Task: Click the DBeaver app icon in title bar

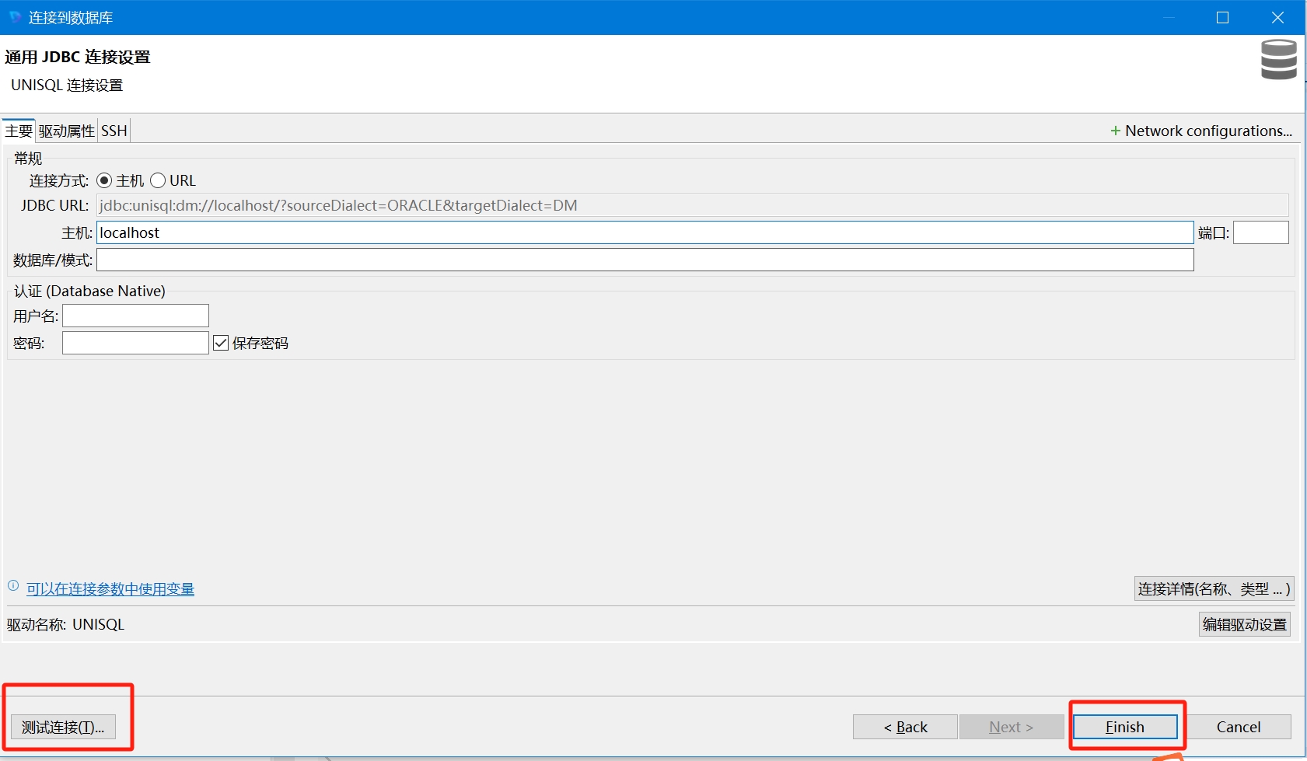Action: [x=15, y=17]
